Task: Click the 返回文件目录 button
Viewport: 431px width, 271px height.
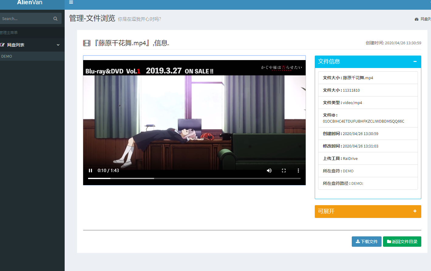Action: click(402, 242)
